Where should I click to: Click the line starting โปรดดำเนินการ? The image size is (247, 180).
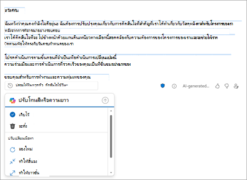pos(60,57)
